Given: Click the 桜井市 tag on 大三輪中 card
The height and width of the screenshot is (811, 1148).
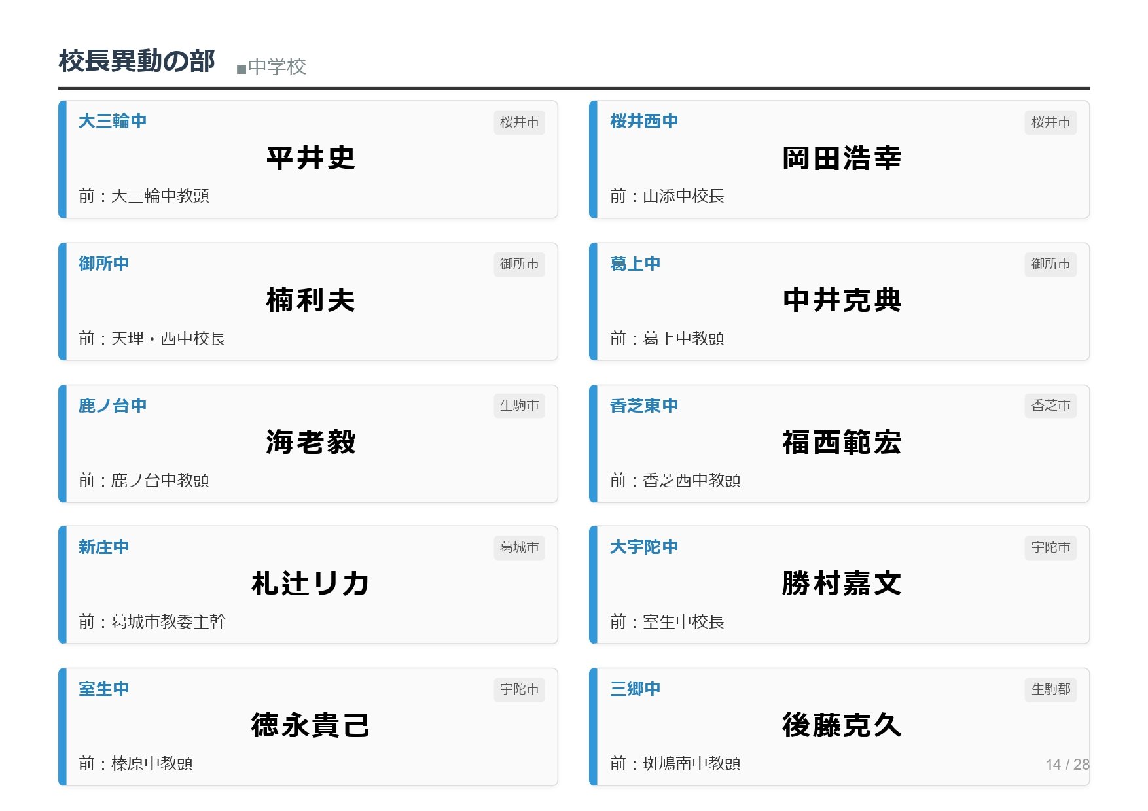Looking at the screenshot, I should point(519,122).
